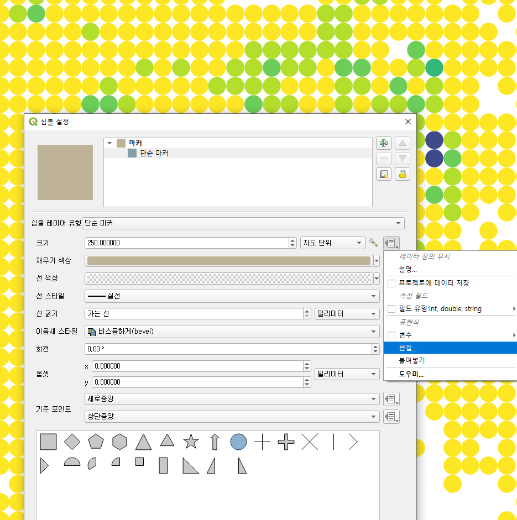Select the X-shaped marker
The height and width of the screenshot is (520, 517).
coord(310,442)
